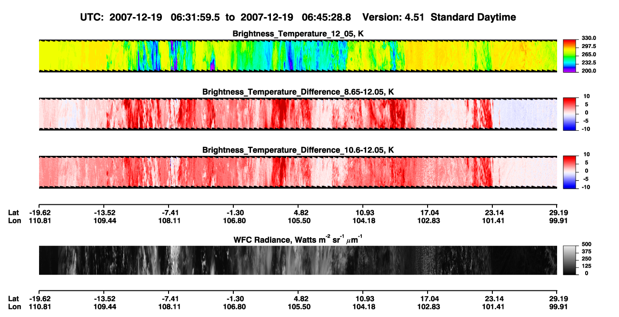Click longitude 110.81 on the bottom axis
Viewport: 619px width, 317px height.
coord(40,307)
